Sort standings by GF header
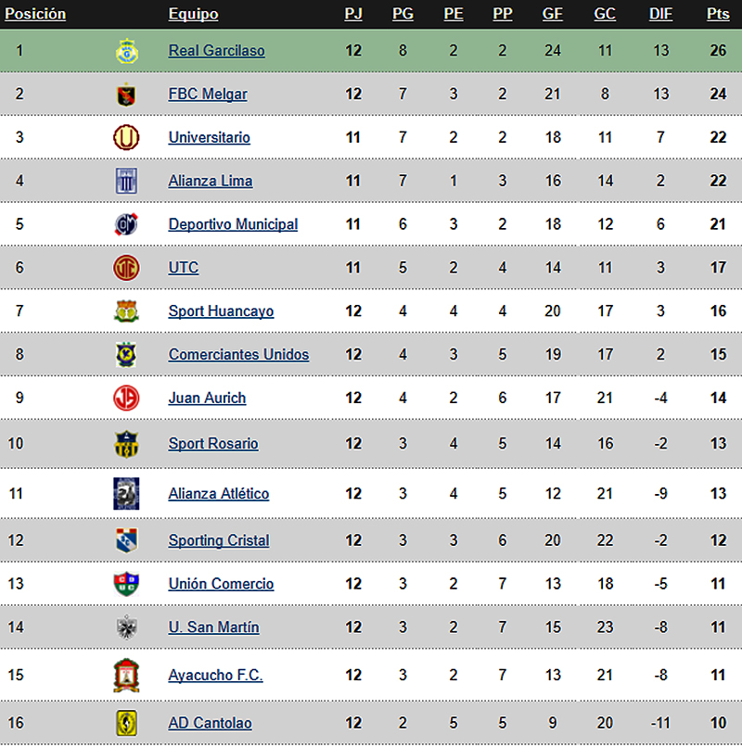The width and height of the screenshot is (742, 747). click(552, 14)
